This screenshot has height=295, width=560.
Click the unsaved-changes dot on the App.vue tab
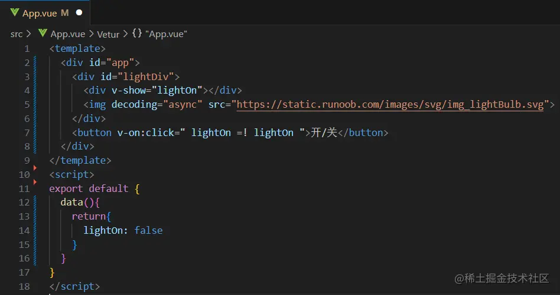pos(79,12)
